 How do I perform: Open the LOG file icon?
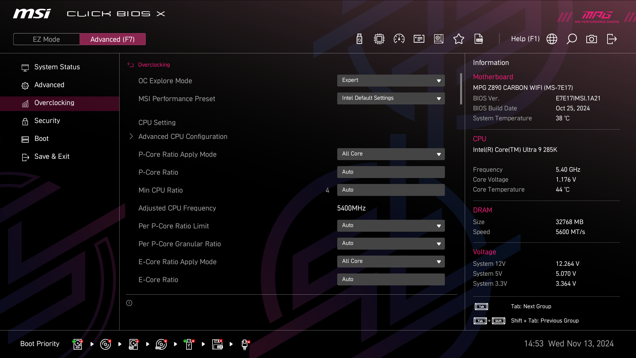[479, 39]
